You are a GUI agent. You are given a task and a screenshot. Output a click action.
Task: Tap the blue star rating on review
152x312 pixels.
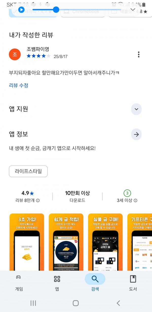tap(39, 56)
